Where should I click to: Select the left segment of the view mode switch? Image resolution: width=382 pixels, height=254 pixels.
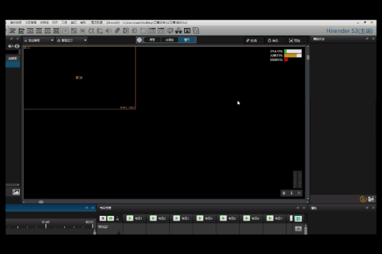tap(152, 40)
